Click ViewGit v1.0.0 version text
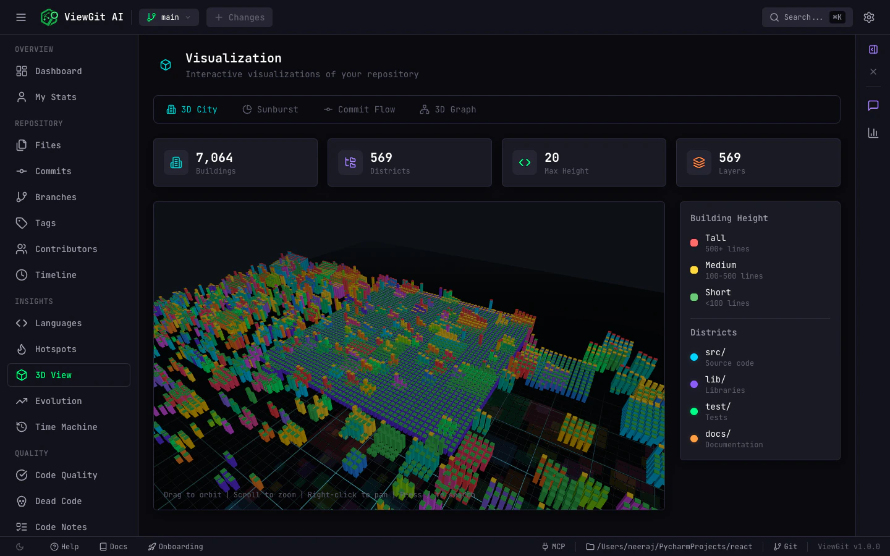 point(849,547)
